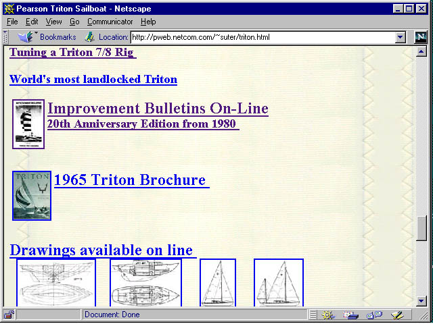Image resolution: width=433 pixels, height=324 pixels.
Task: Minimize the Netscape window
Action: click(398, 9)
